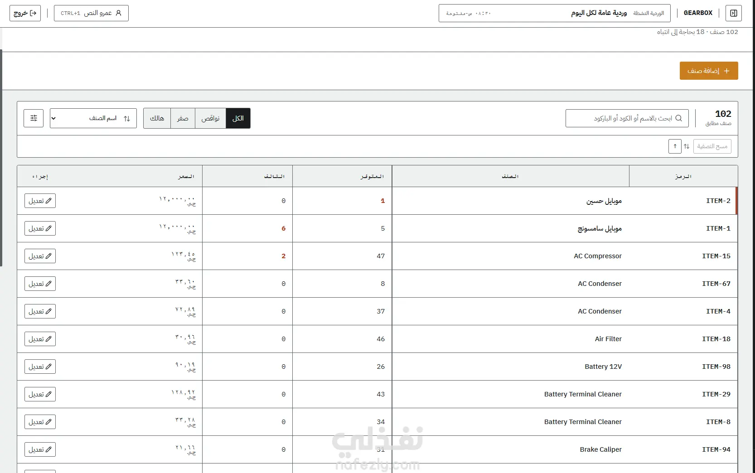
Task: Edit the Battery Terminal Cleaner ITEM-29 row
Action: point(40,394)
